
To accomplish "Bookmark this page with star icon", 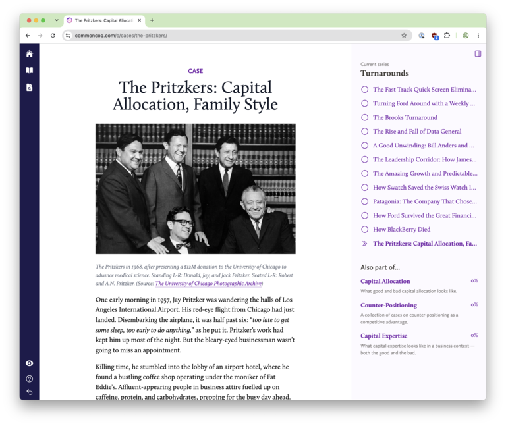I will (404, 36).
